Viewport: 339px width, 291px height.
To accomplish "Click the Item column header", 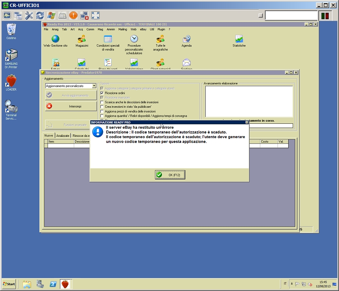I will coord(61,141).
